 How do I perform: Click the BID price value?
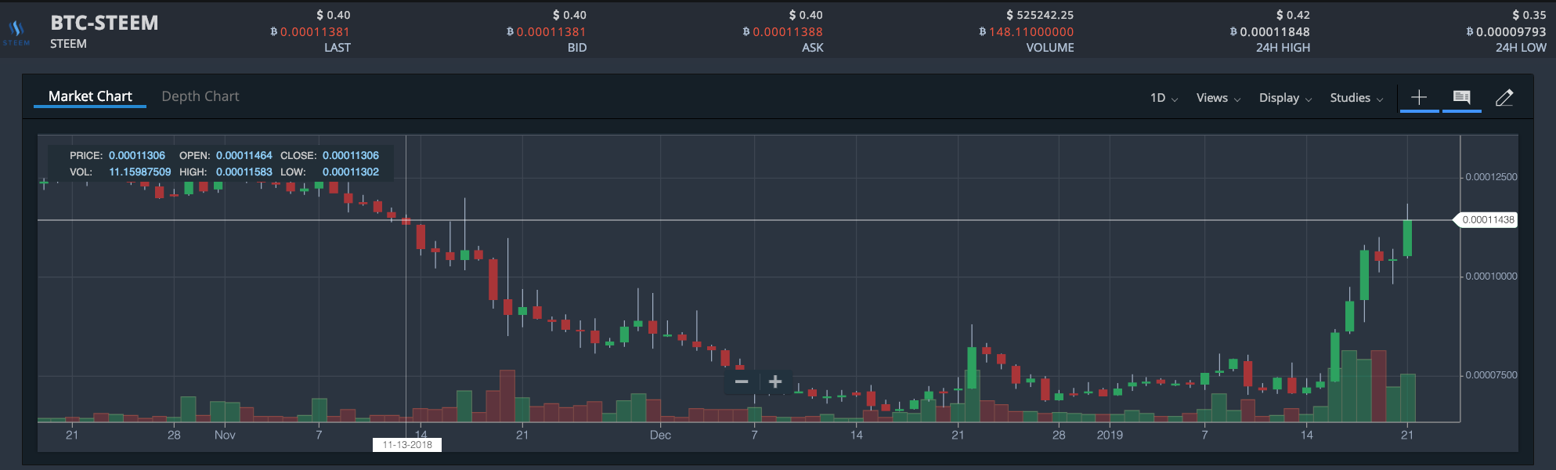(551, 32)
